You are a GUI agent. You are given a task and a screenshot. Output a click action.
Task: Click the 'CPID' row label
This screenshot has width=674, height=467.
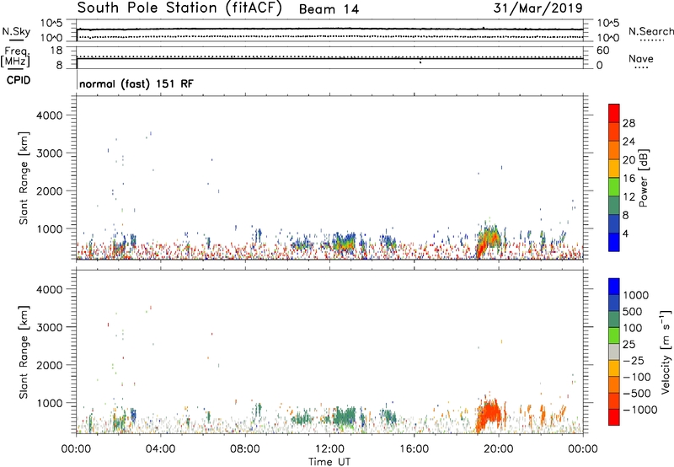19,80
